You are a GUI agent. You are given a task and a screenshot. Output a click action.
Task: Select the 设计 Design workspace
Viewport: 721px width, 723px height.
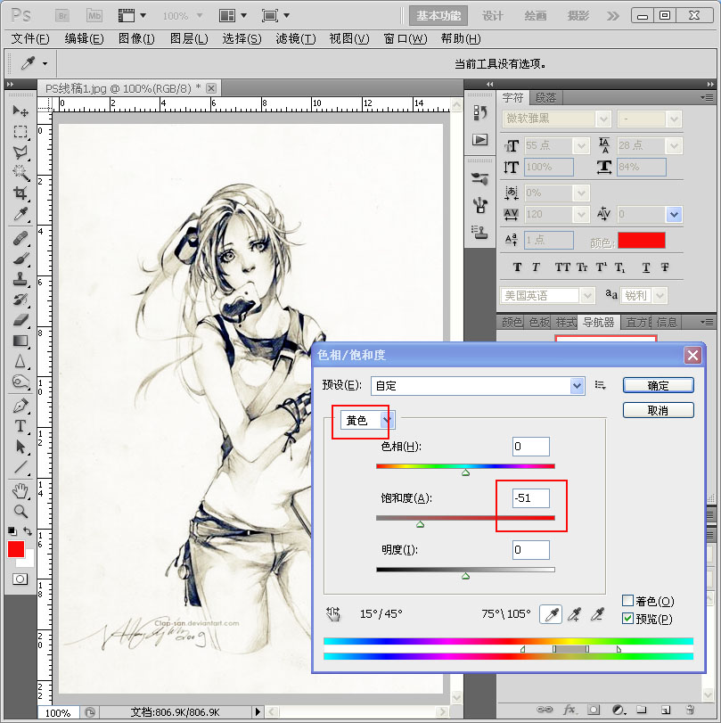(x=492, y=16)
